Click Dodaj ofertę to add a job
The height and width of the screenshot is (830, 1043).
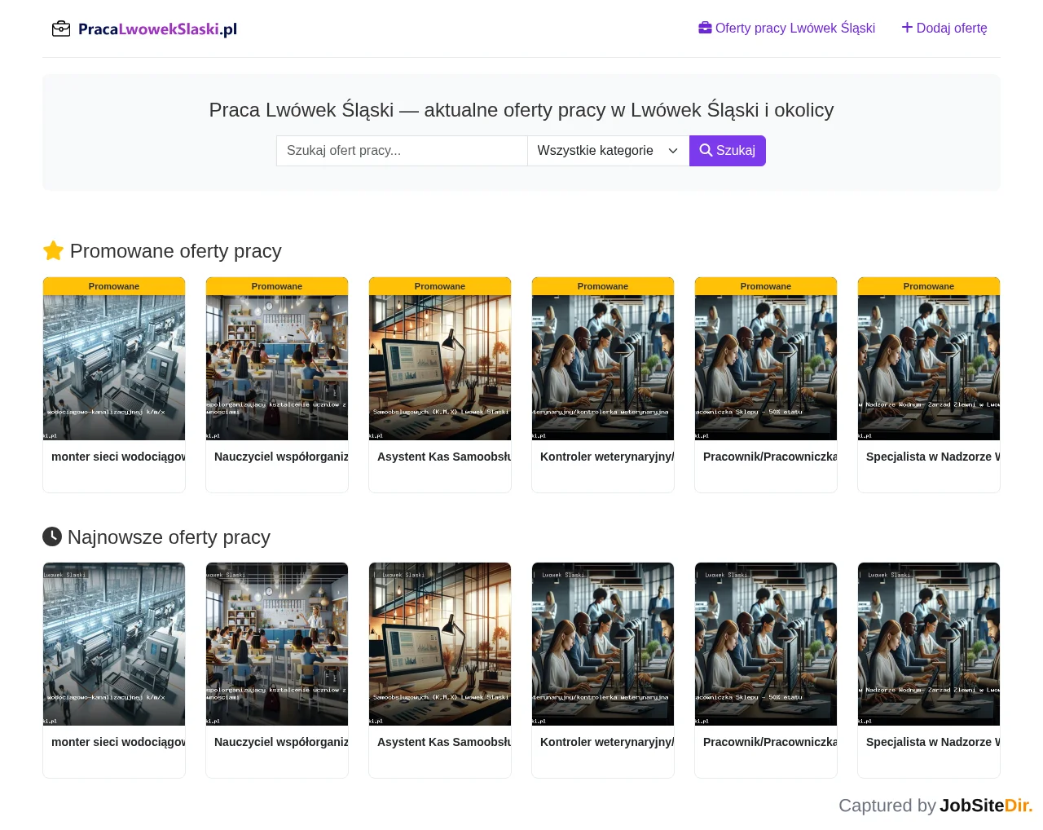944,29
